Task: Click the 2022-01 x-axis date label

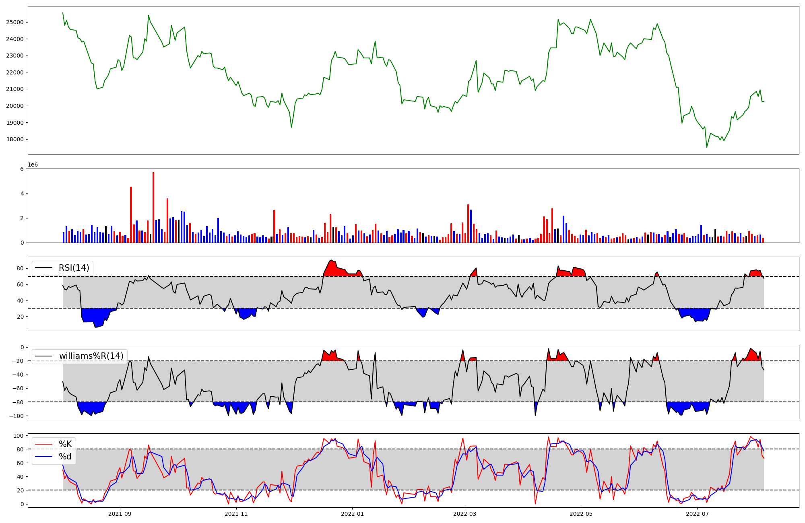Action: pyautogui.click(x=353, y=514)
